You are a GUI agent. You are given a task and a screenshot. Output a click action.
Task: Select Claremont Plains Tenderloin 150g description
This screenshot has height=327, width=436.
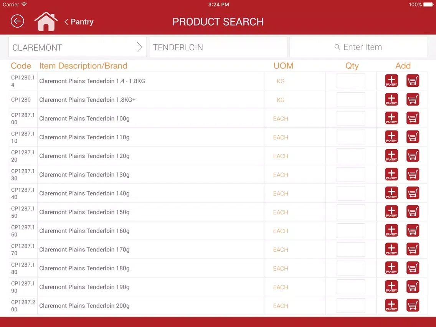click(84, 212)
